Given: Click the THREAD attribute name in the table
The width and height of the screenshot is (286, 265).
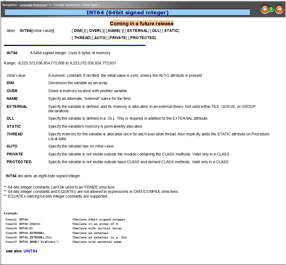Looking at the screenshot, I should (x=15, y=134).
